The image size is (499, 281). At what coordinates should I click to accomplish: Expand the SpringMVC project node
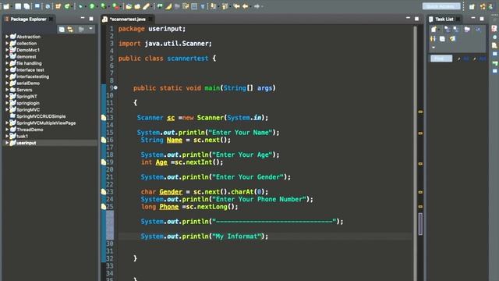coord(7,109)
